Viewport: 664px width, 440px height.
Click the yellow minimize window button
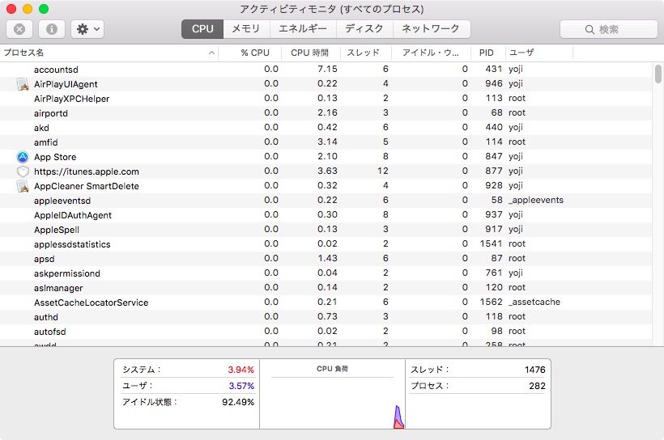pos(28,9)
